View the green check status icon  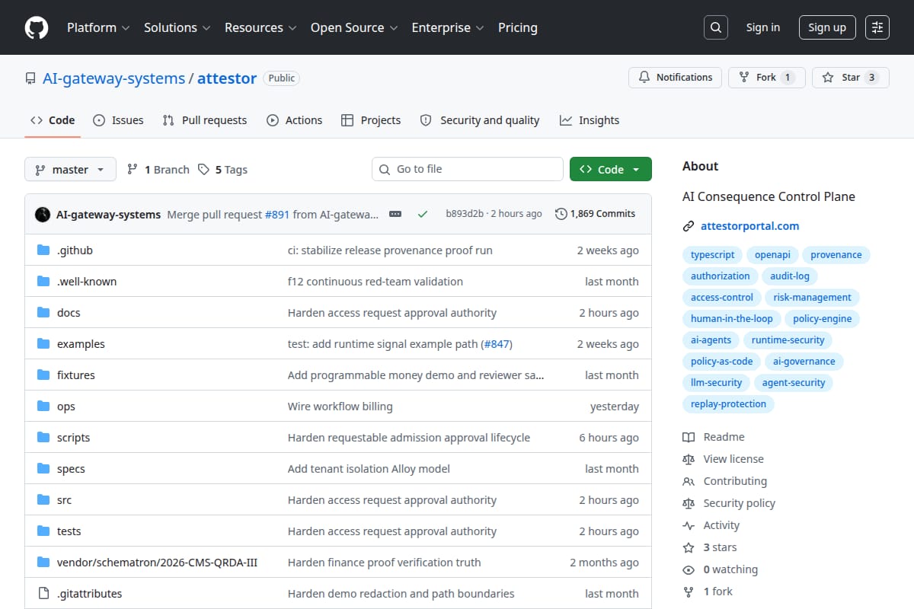click(x=422, y=214)
